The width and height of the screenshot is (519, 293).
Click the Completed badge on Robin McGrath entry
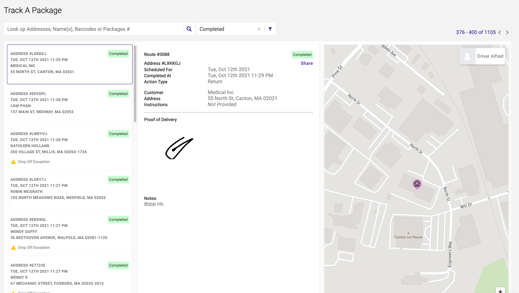point(118,180)
